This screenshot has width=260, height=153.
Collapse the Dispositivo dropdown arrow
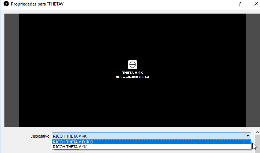[248, 136]
